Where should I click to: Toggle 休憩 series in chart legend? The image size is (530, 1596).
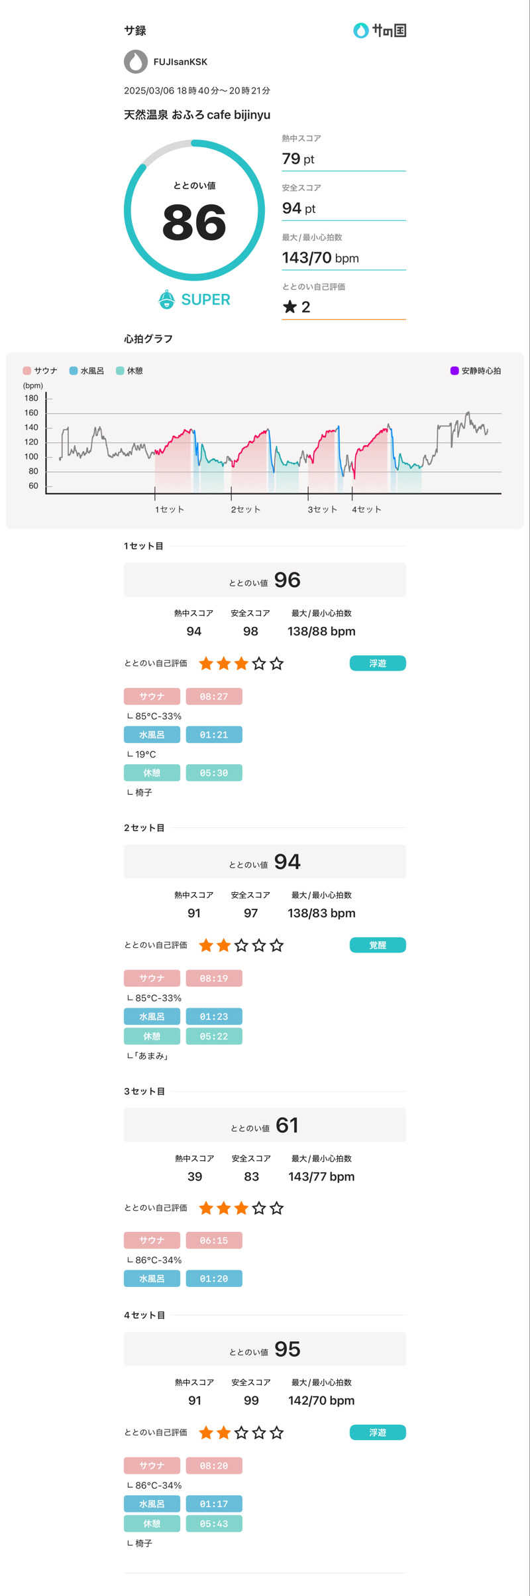(x=129, y=371)
